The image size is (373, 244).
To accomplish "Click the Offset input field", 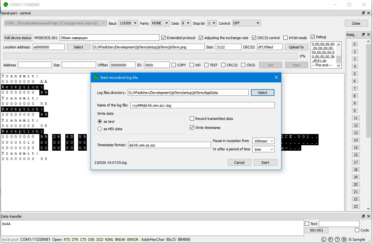I will 123,65.
